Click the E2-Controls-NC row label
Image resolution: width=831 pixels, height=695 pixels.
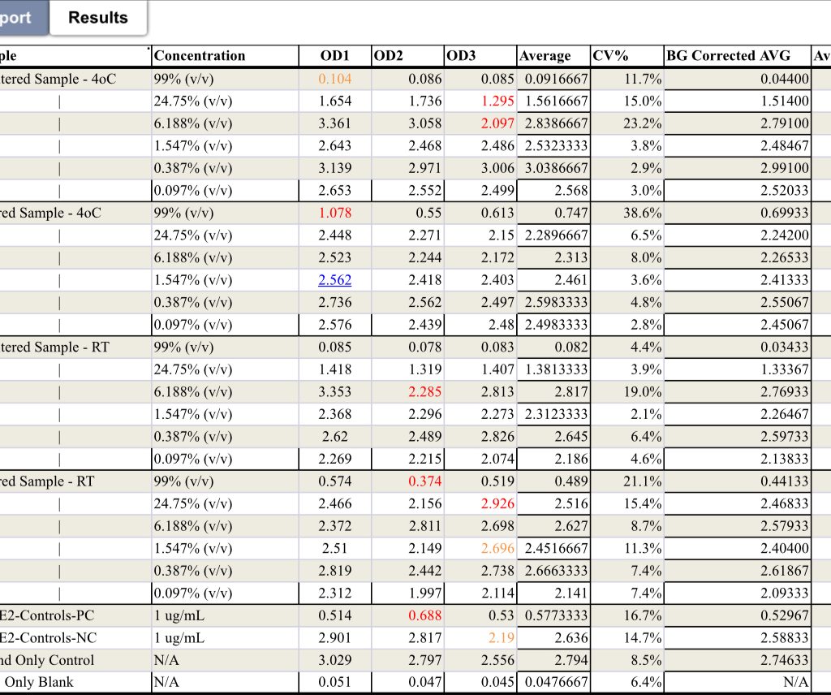[48, 638]
